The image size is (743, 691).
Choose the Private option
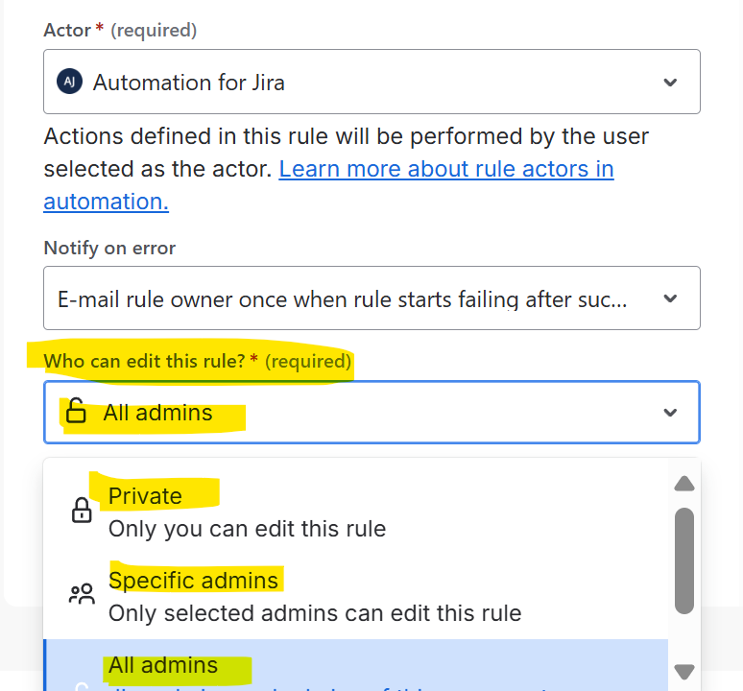tap(145, 496)
